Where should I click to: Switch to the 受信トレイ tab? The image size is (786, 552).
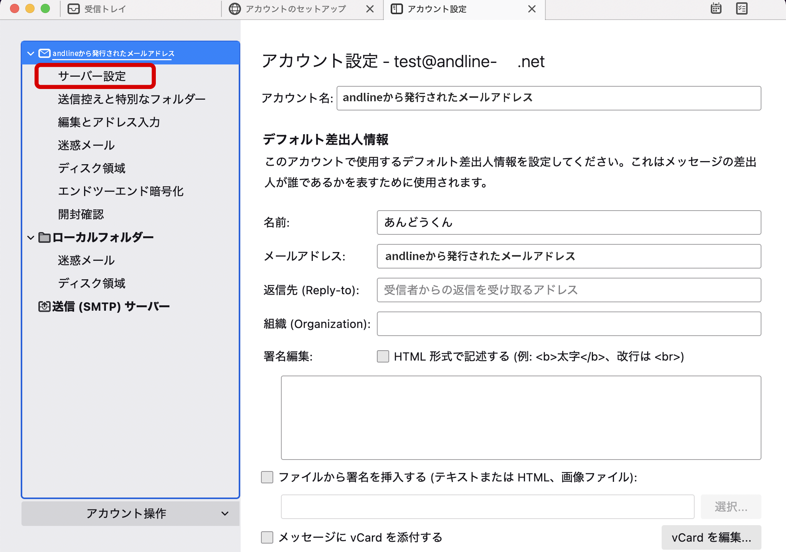click(105, 9)
